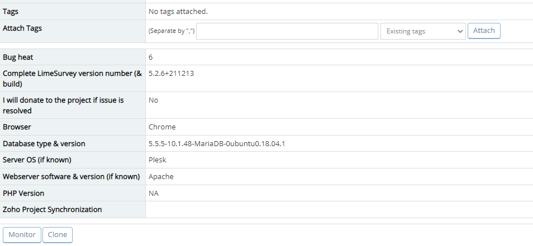Screen dimensions: 533x246
Task: Click the "No tags attached." text
Action: pos(178,11)
